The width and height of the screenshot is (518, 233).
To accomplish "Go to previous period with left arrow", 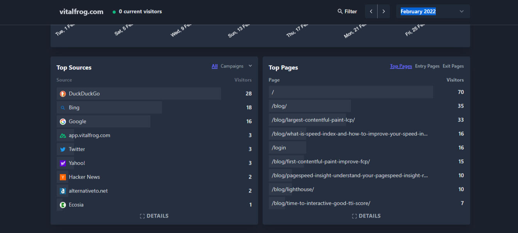I will coord(371,12).
